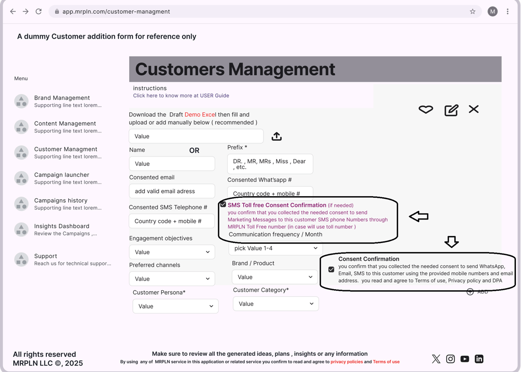
Task: Click the Insights Dashboard menu icon
Action: pos(21,230)
